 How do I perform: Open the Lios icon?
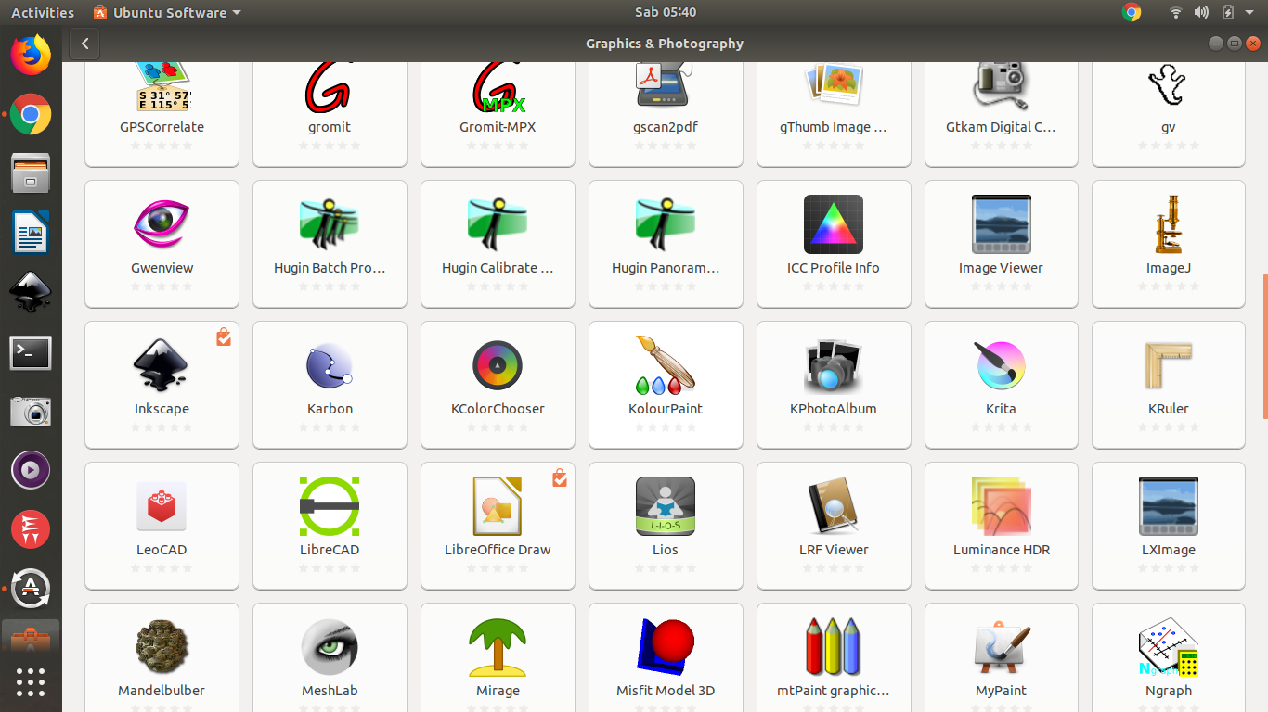click(665, 506)
